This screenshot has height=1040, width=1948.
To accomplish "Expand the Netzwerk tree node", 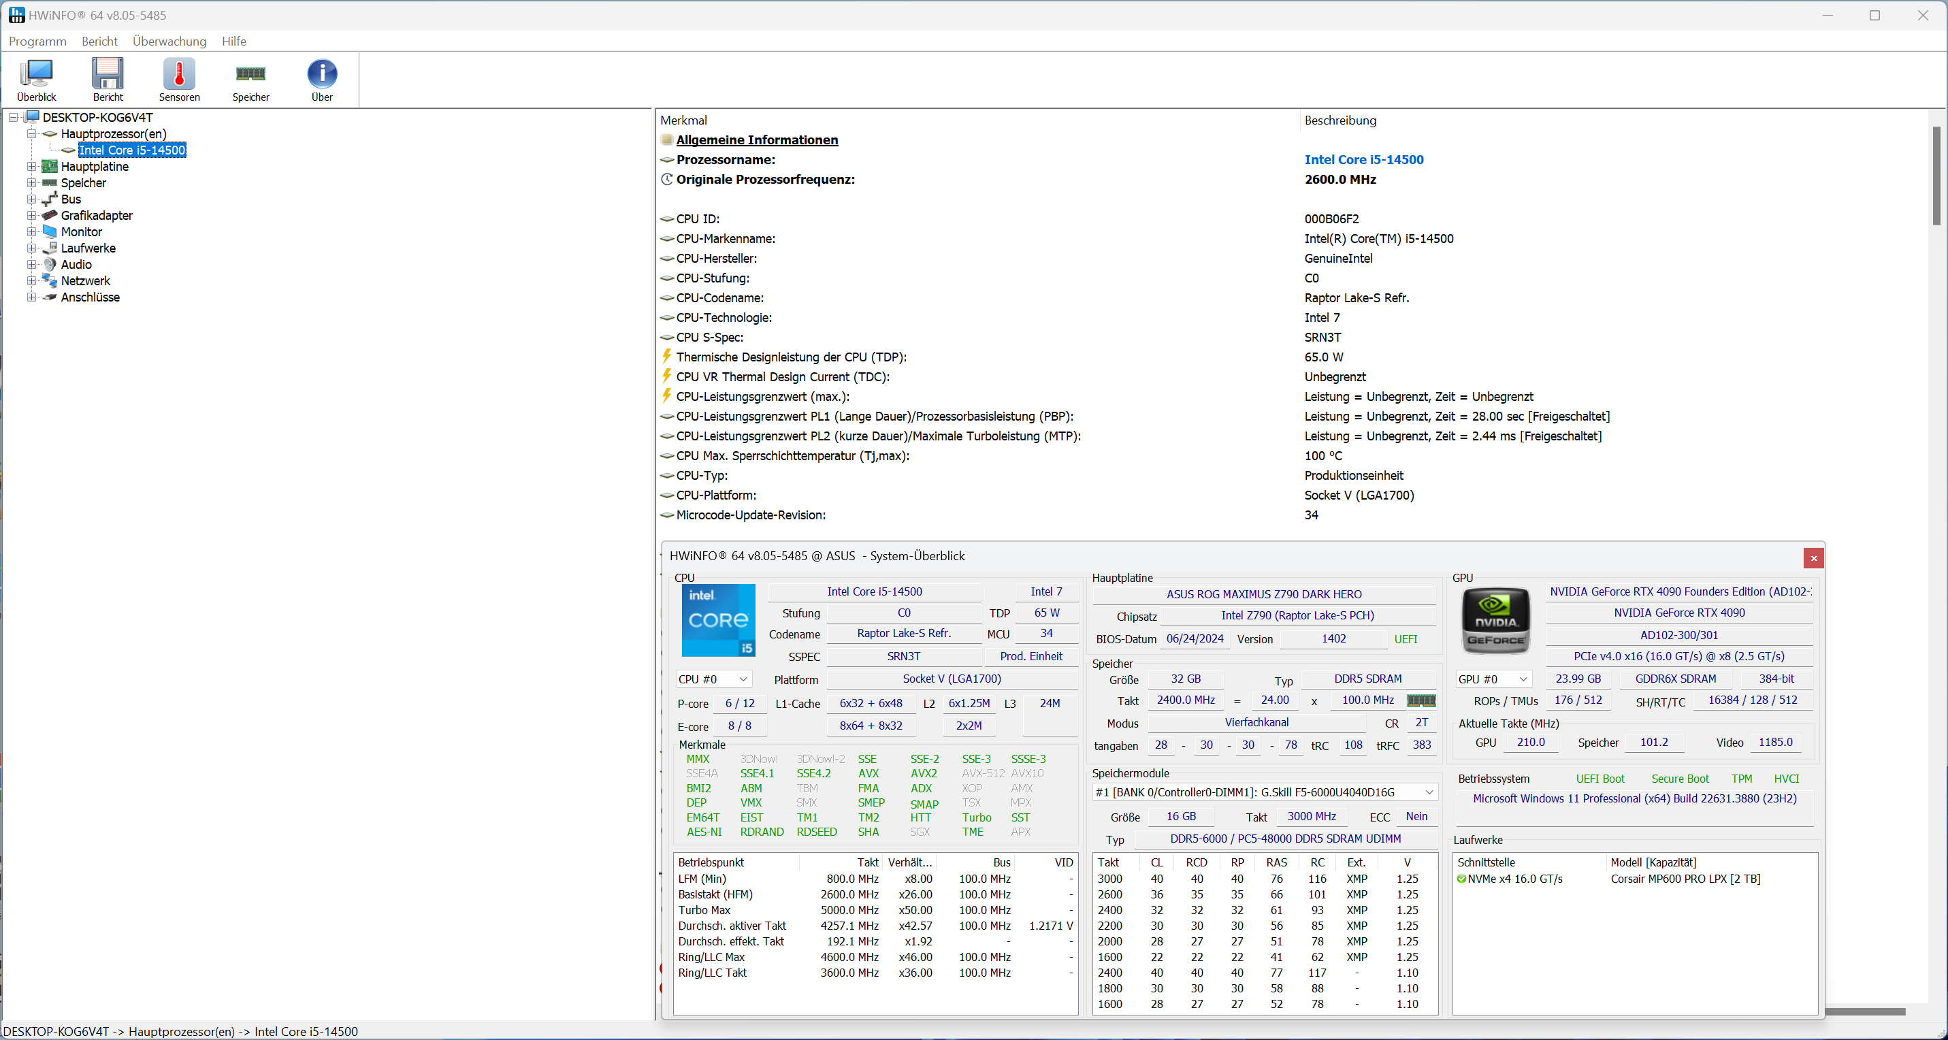I will pos(32,280).
